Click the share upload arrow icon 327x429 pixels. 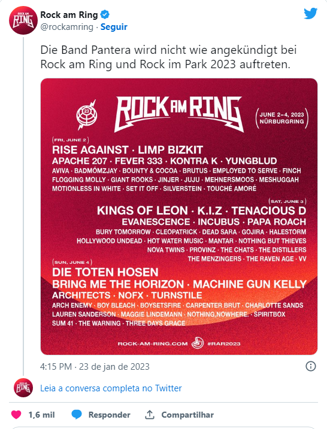(150, 415)
